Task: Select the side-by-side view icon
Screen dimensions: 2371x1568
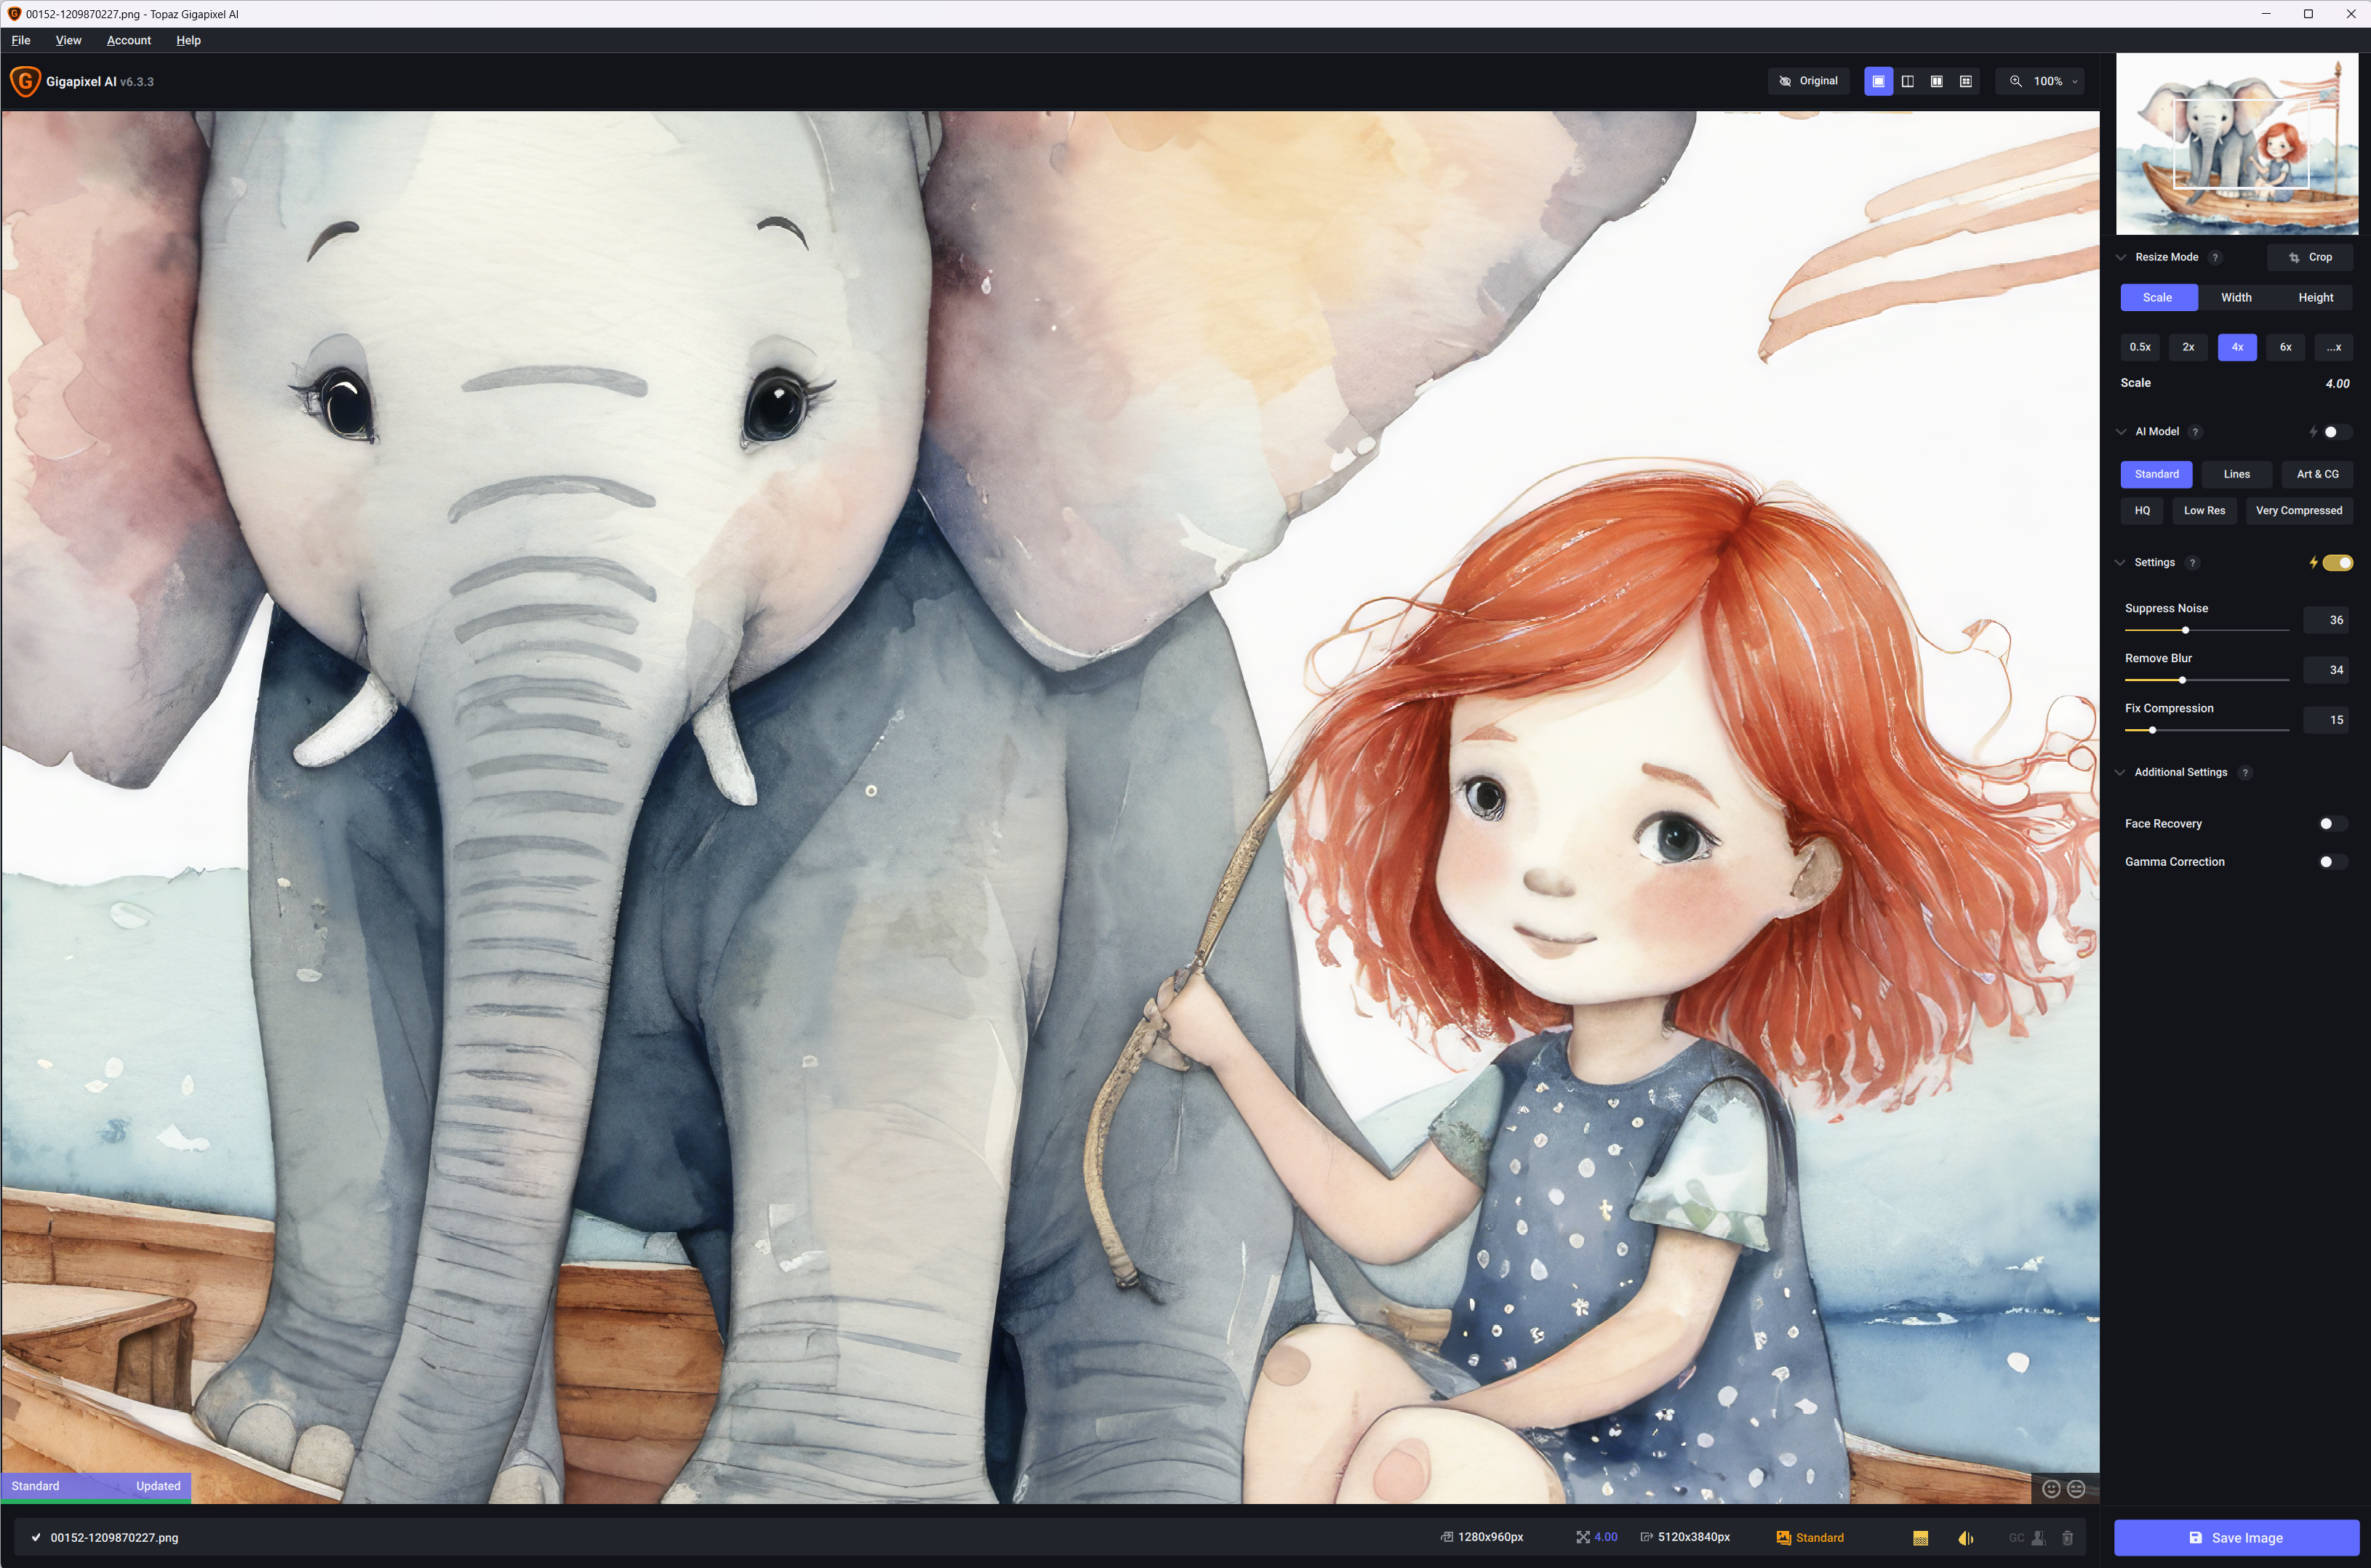Action: tap(1936, 81)
